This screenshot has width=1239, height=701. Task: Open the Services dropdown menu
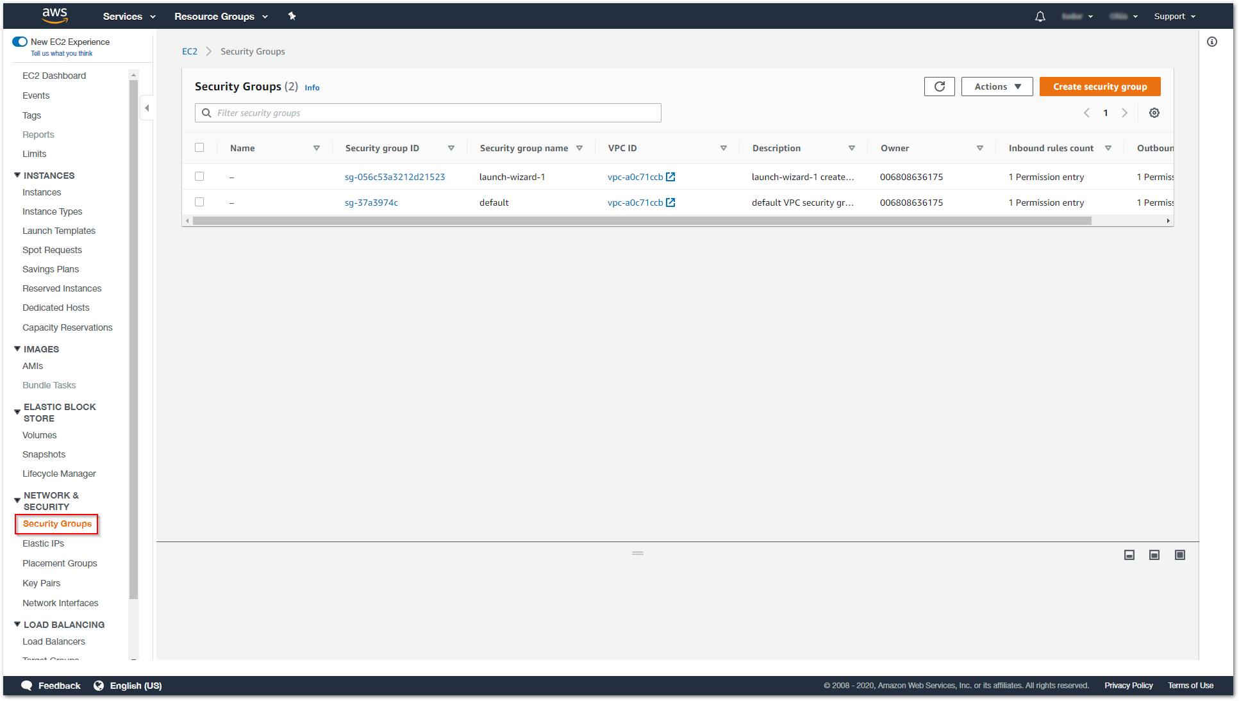click(129, 17)
